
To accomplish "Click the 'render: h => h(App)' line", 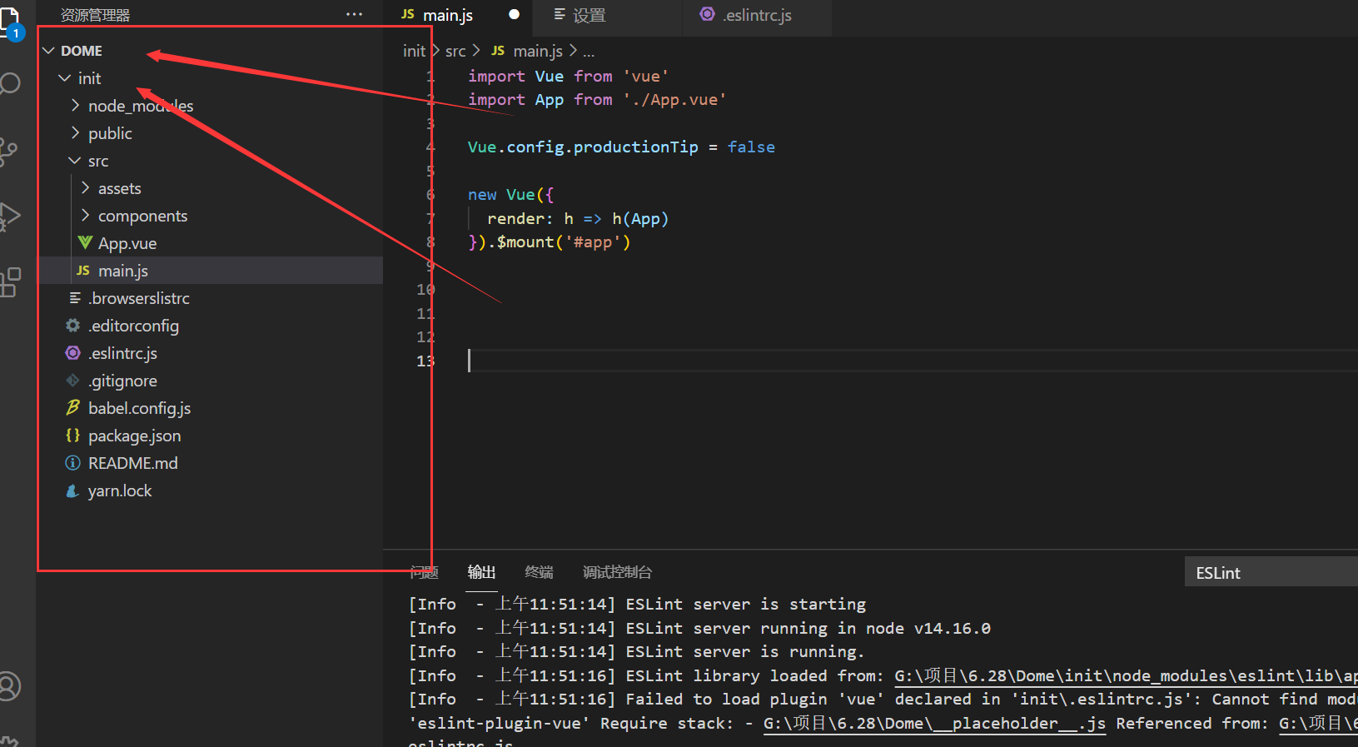I will point(578,218).
